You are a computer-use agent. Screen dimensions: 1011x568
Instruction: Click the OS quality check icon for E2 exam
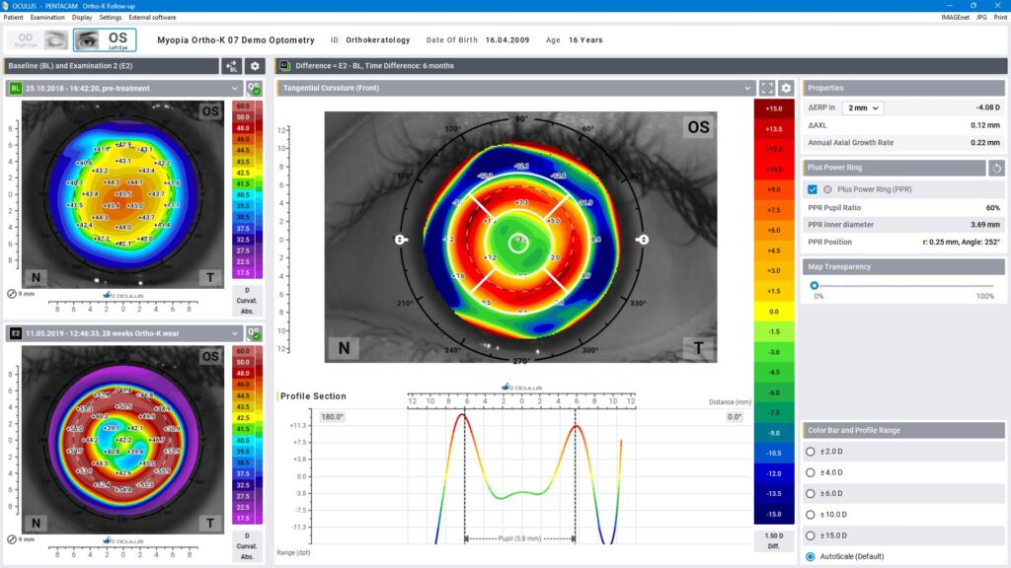coord(254,333)
